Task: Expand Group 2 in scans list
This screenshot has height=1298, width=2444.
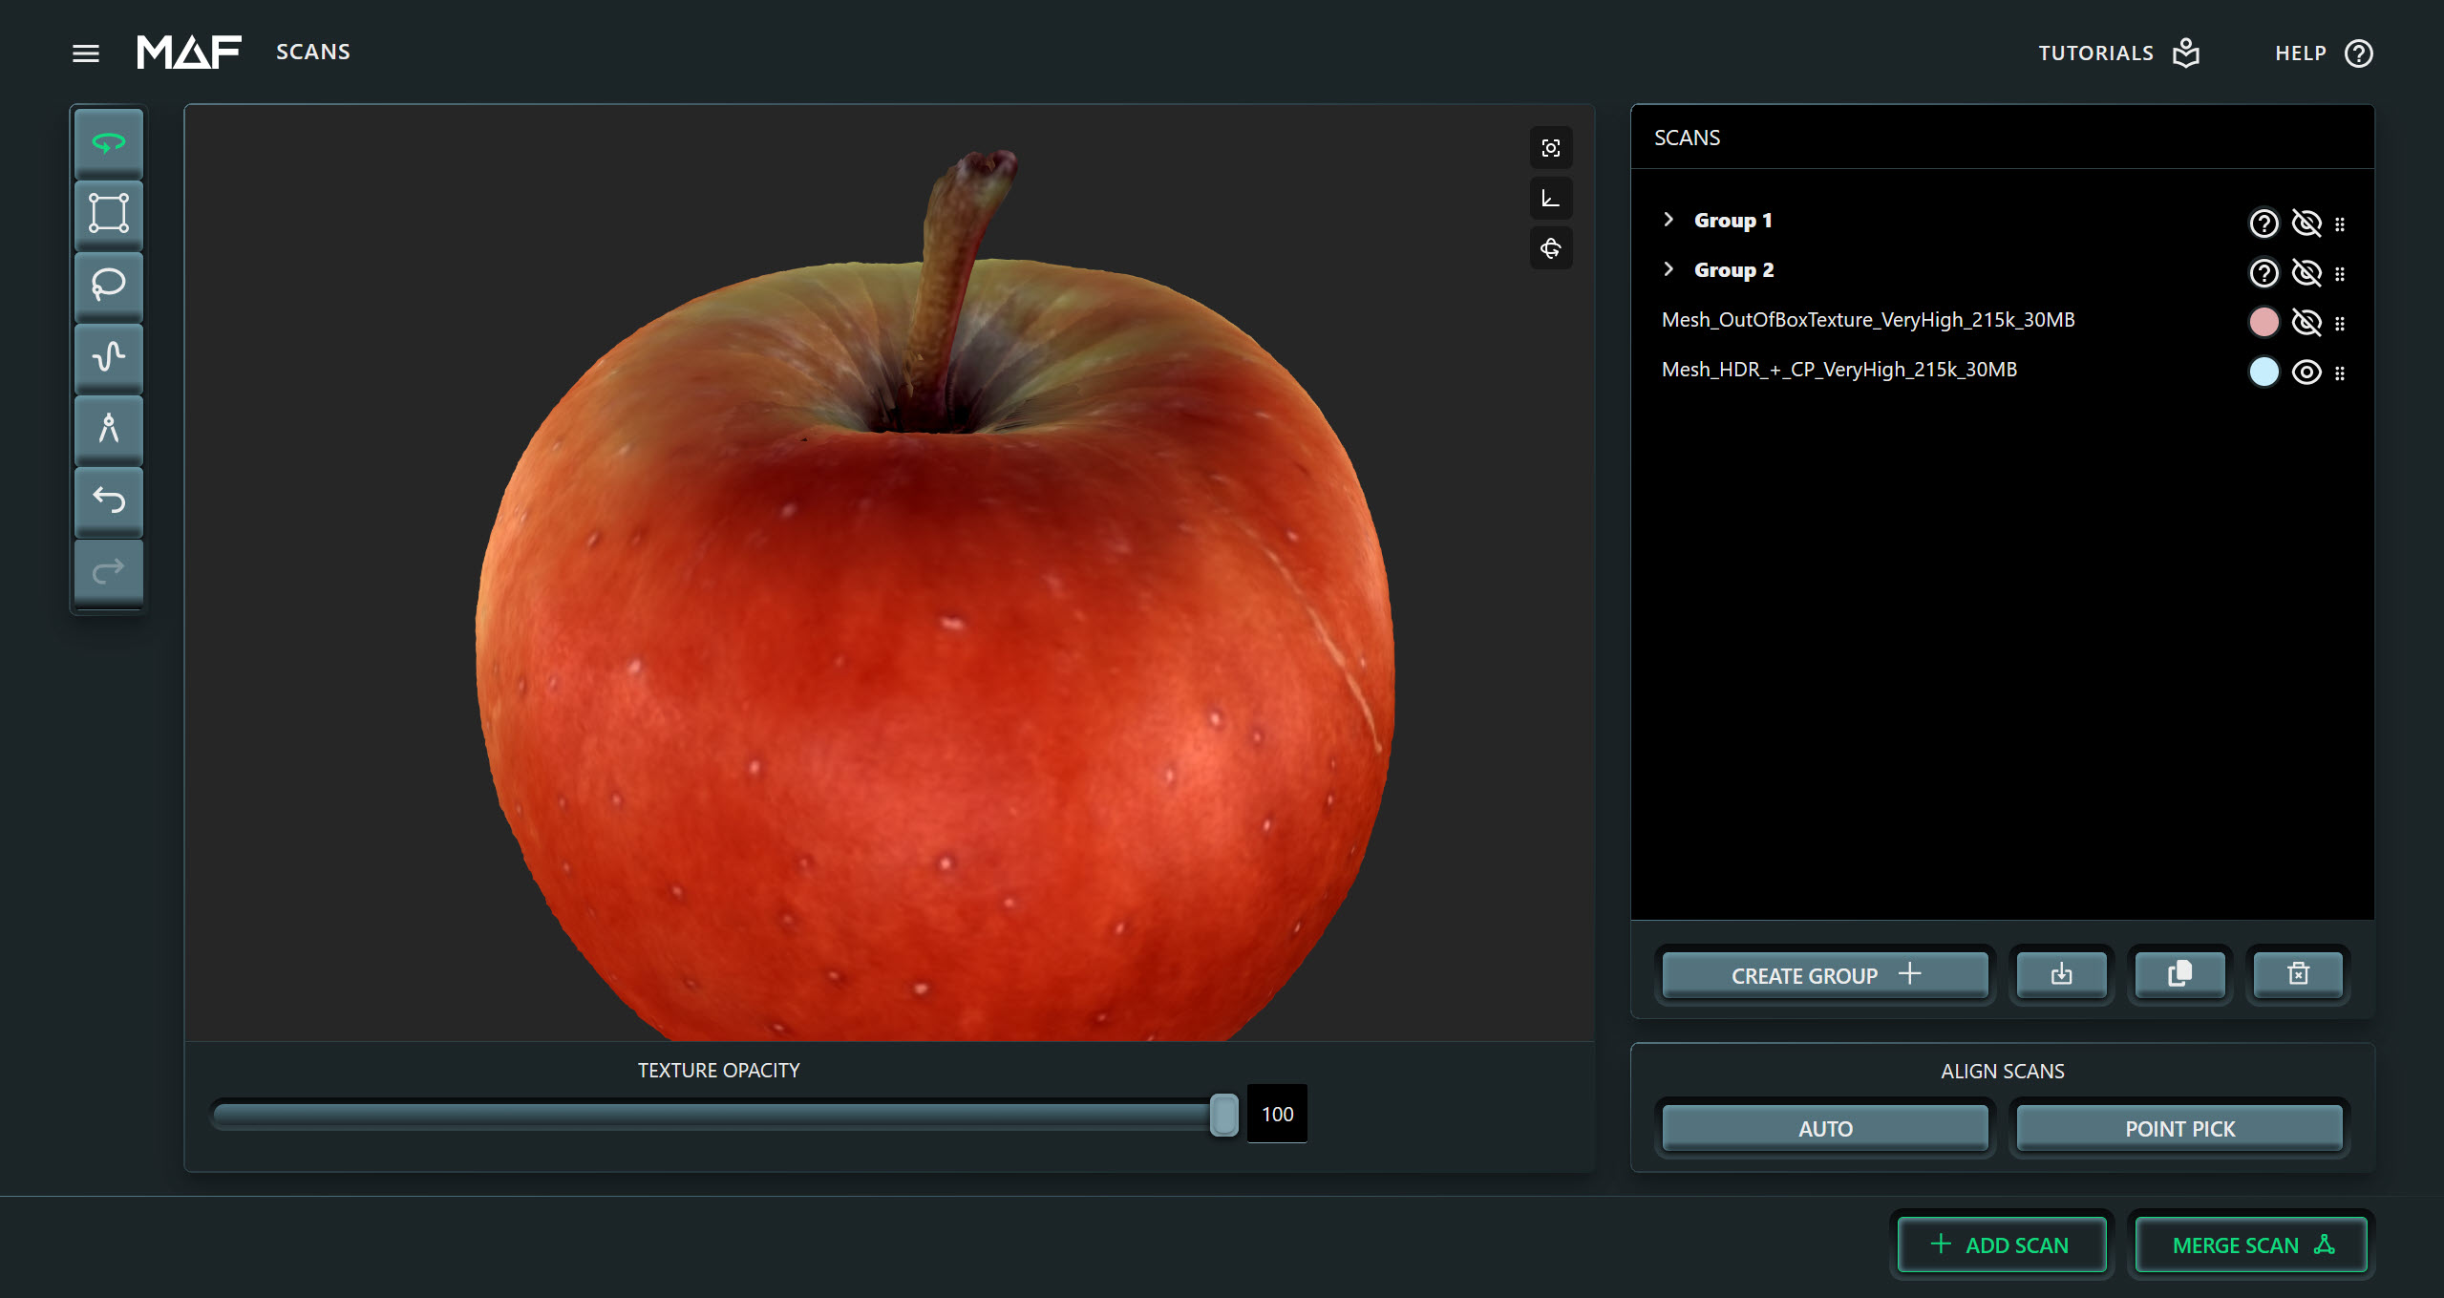Action: pyautogui.click(x=1668, y=269)
